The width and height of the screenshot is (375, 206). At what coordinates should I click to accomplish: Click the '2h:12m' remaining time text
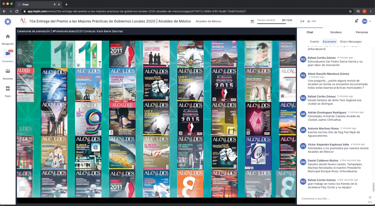287,20
